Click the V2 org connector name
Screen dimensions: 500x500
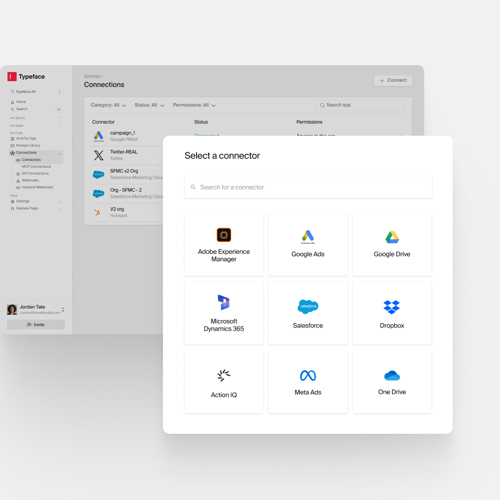117,209
